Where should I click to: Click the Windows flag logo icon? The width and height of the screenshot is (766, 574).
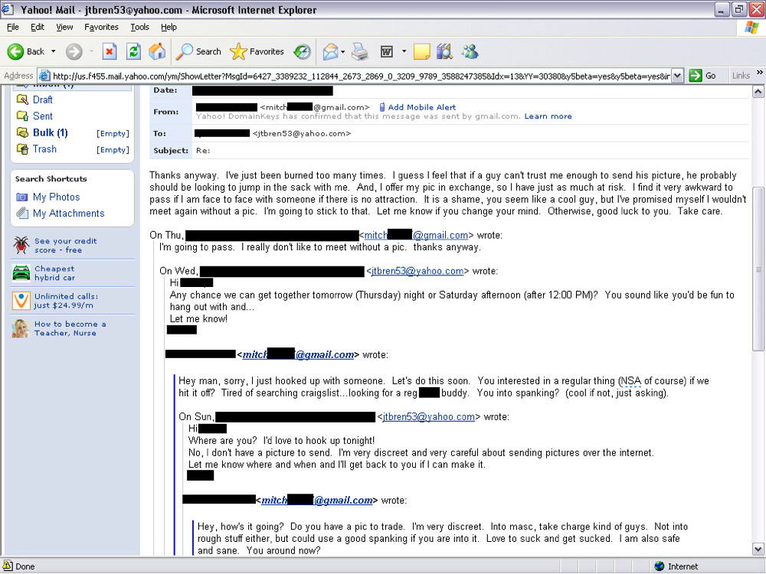pyautogui.click(x=751, y=28)
